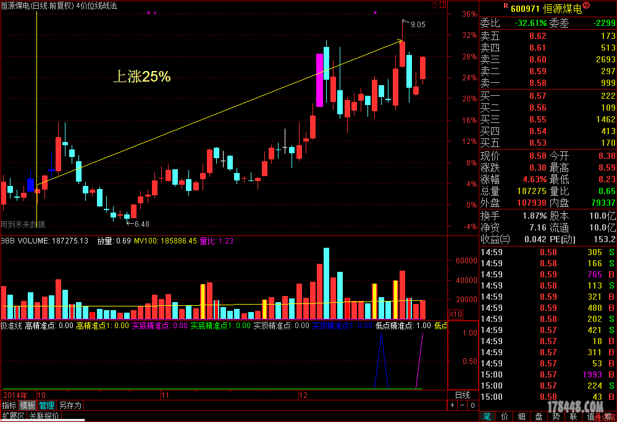The width and height of the screenshot is (617, 422).
Task: Click 另存为 to save template as
Action: coord(70,405)
